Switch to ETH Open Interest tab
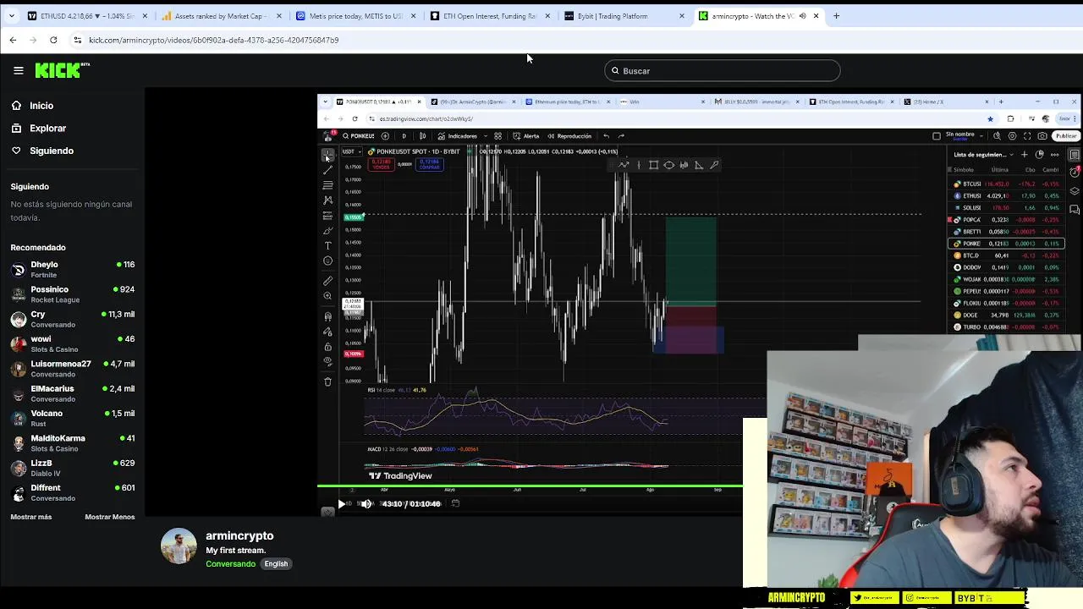 (489, 16)
